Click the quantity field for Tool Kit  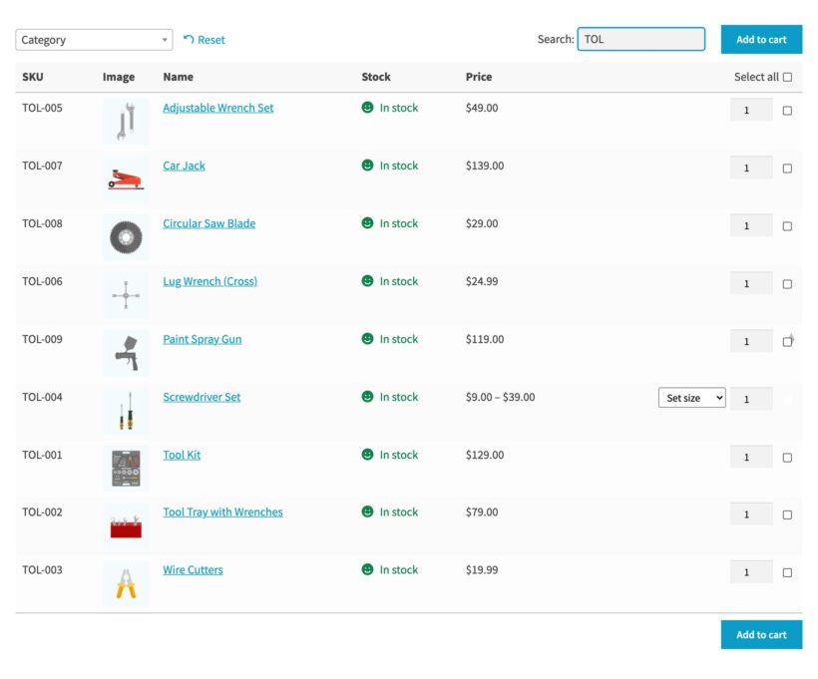pos(751,457)
